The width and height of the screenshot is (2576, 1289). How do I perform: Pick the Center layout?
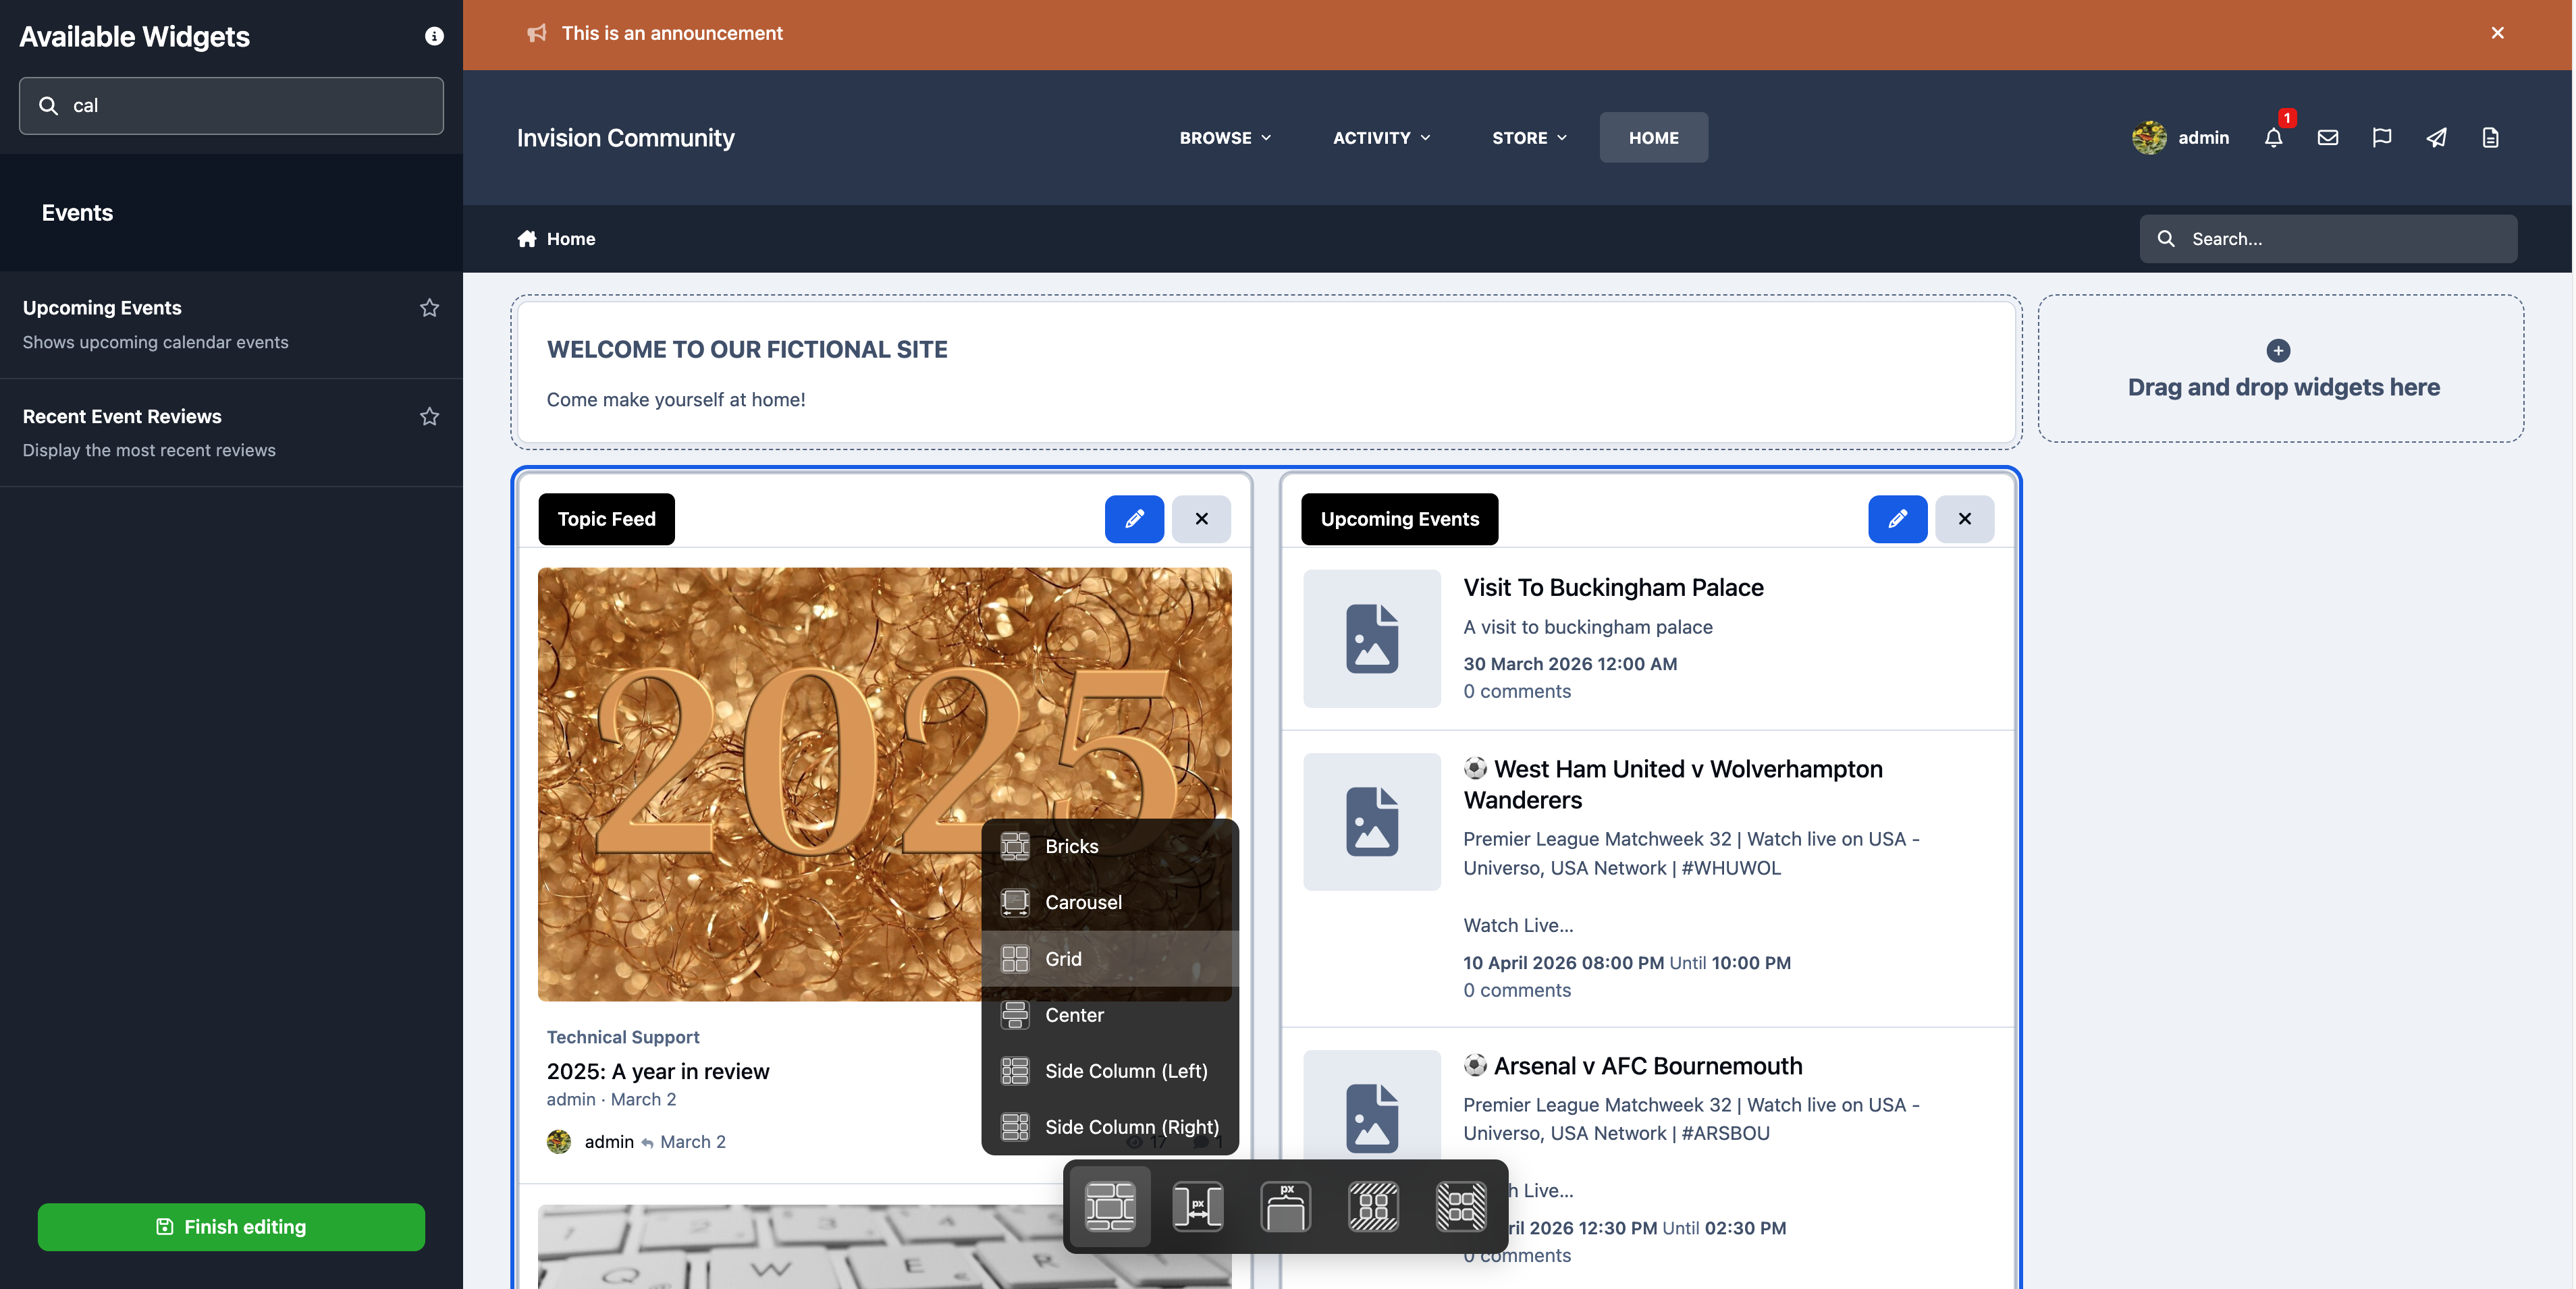click(x=1110, y=1015)
